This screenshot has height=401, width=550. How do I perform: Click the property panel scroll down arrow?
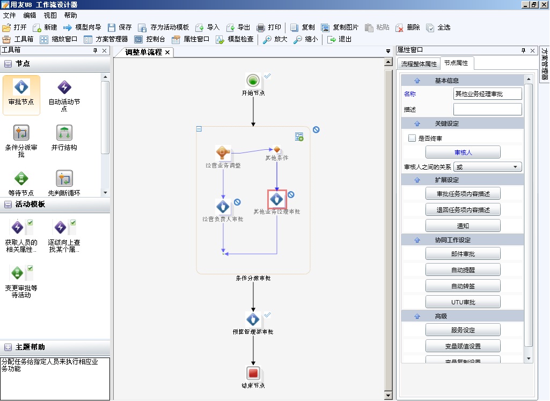(x=529, y=359)
